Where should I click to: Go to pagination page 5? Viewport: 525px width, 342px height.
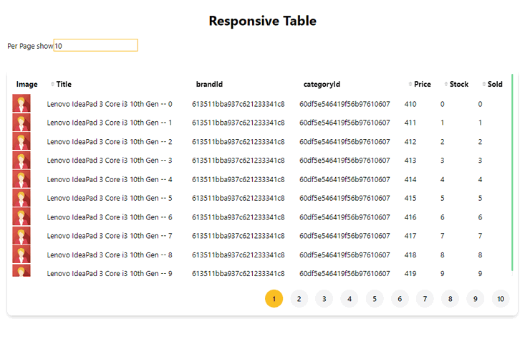(x=375, y=298)
